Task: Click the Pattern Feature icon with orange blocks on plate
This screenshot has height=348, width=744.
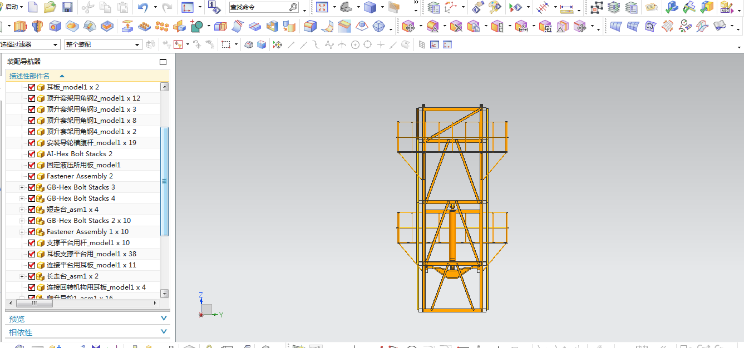Action: 144,26
